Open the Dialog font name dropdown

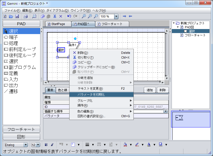point(26,145)
